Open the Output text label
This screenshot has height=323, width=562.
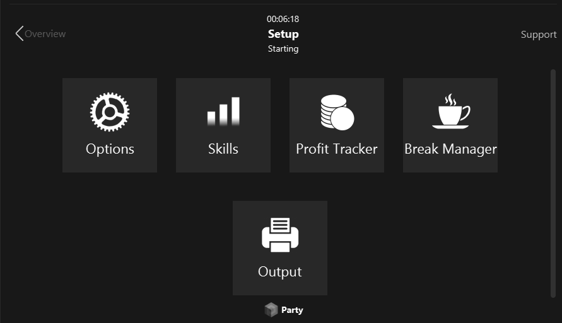point(280,272)
